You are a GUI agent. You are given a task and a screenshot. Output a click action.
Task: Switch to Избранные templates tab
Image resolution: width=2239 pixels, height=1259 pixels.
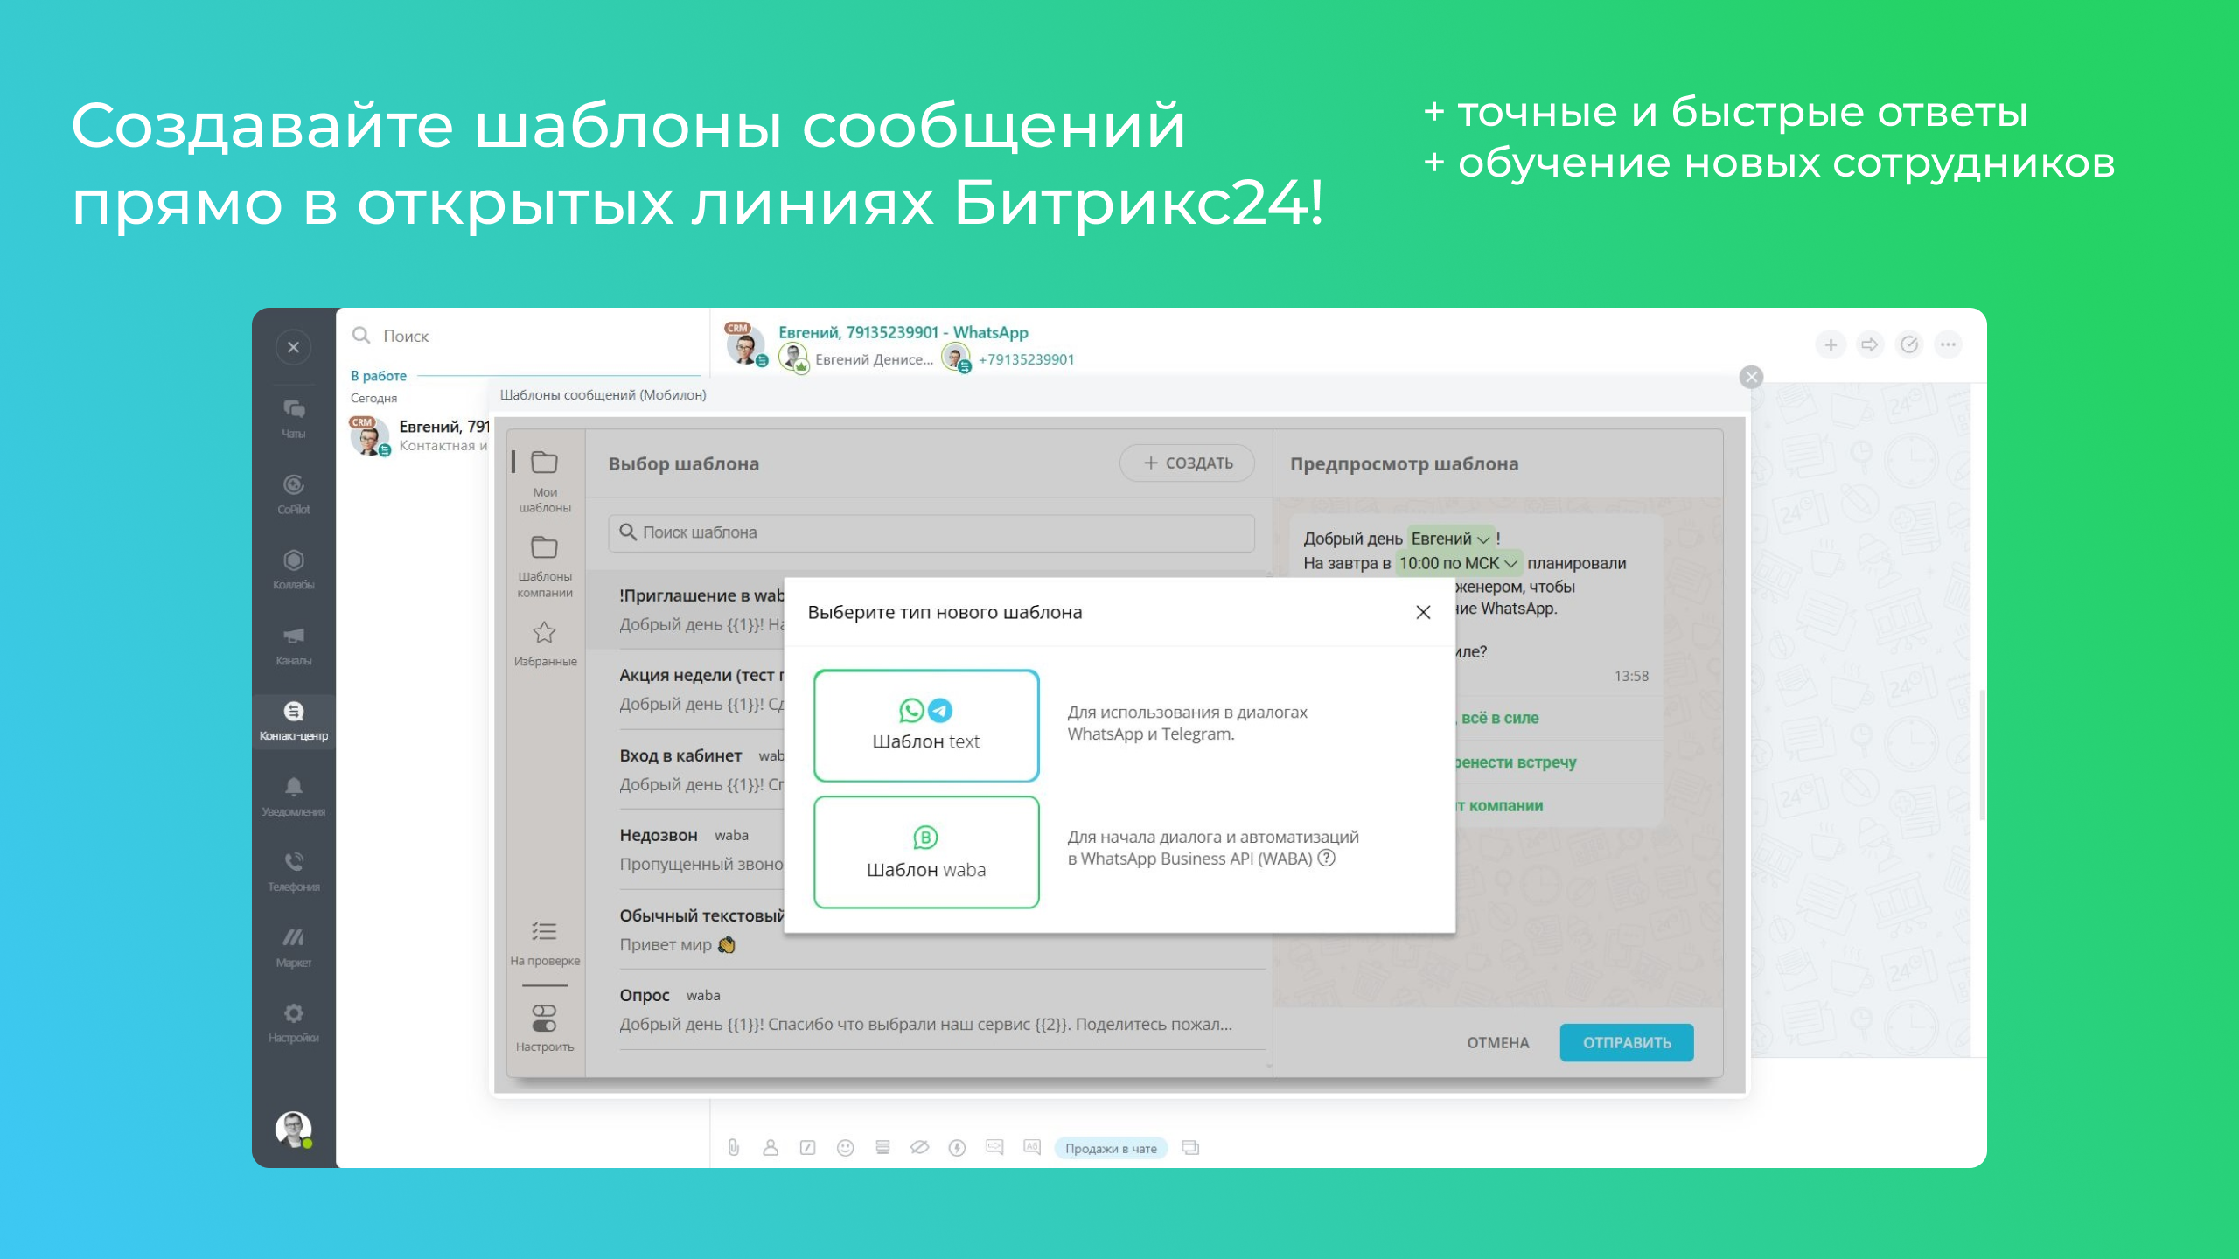click(x=544, y=643)
